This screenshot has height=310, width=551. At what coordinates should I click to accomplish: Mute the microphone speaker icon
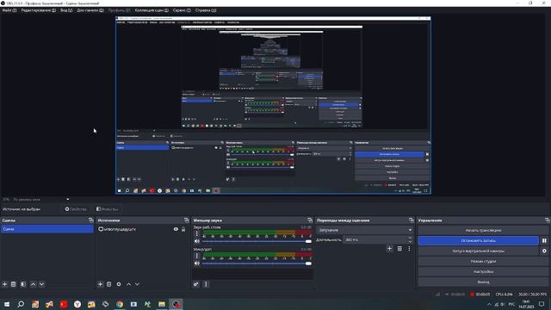(197, 263)
